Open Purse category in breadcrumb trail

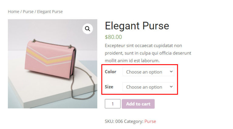(x=28, y=12)
